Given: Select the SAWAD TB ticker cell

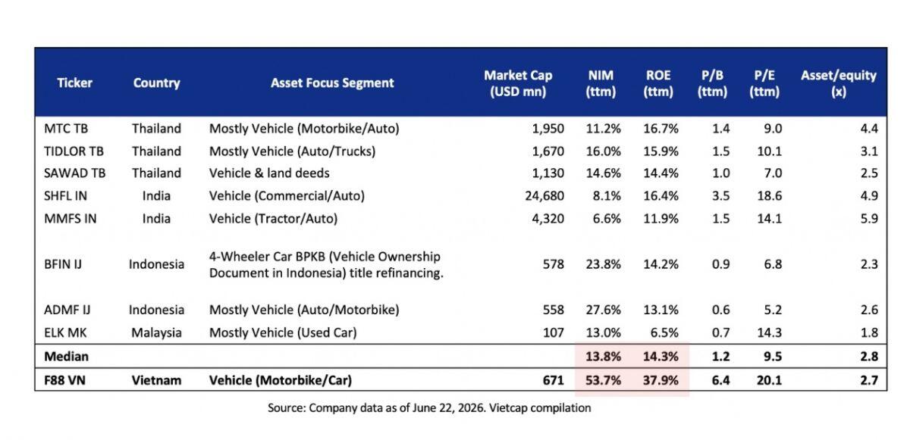Looking at the screenshot, I should click(74, 173).
